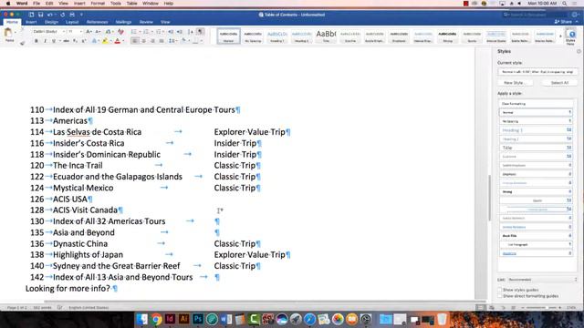The image size is (584, 328).
Task: Align text right
Action: pos(152,41)
